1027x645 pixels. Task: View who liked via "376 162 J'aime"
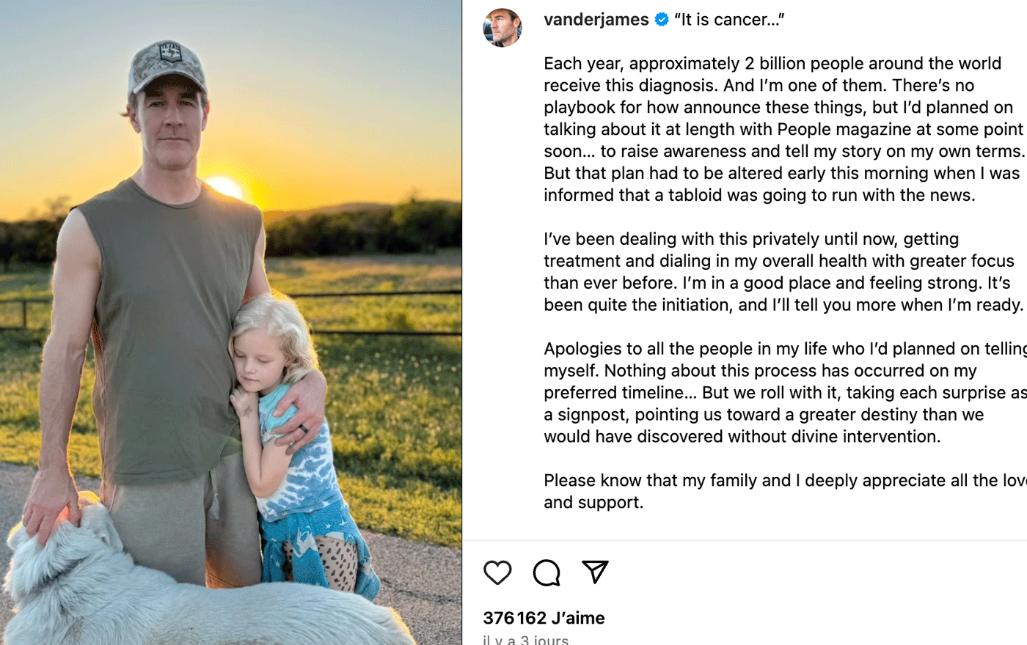[544, 618]
